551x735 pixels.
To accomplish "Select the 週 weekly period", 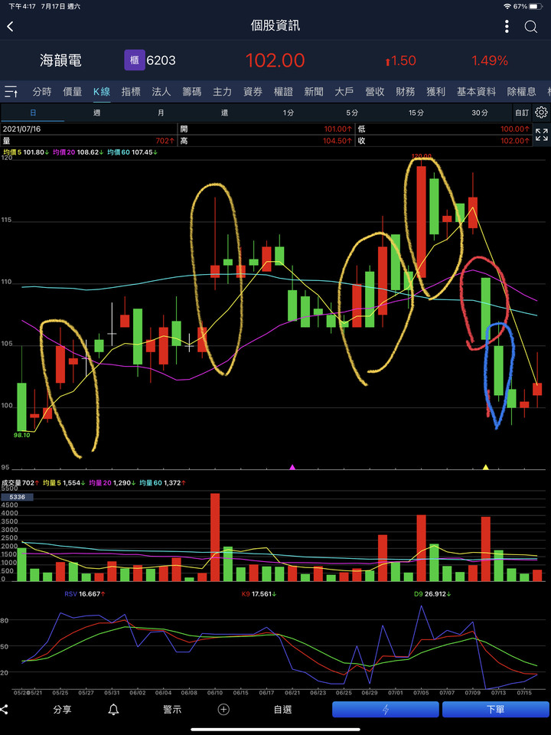I will tap(96, 113).
